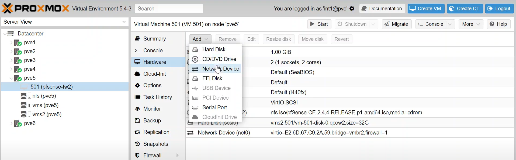Click the Firewall shield icon
Screen dimensions: 516x160
coord(137,155)
